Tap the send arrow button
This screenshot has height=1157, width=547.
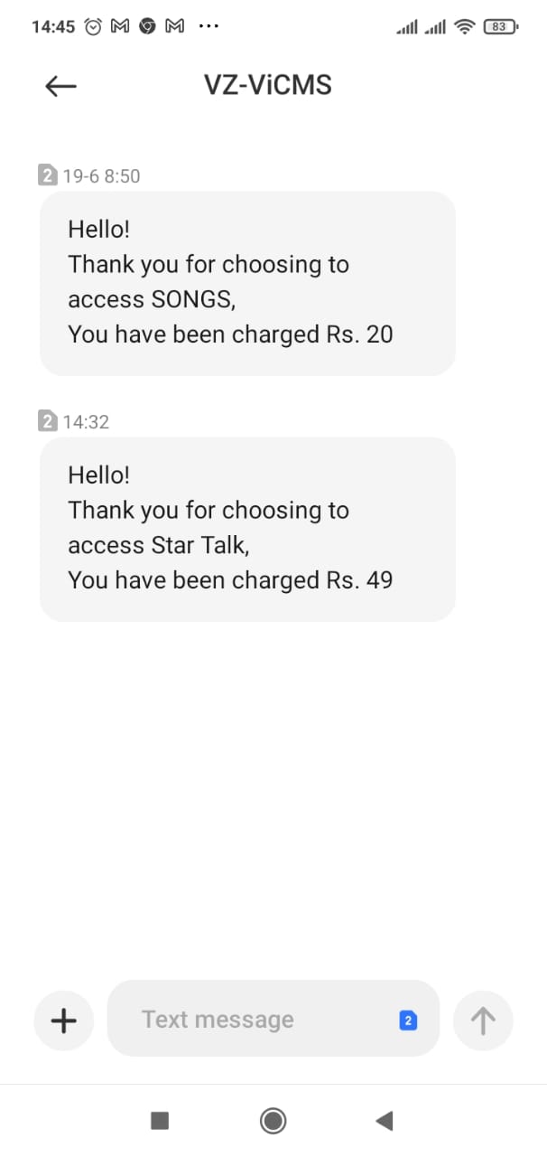point(483,1021)
